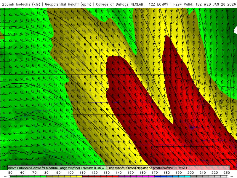
Task: Select the dark gray swatch starting at 200
Action: click(194, 177)
